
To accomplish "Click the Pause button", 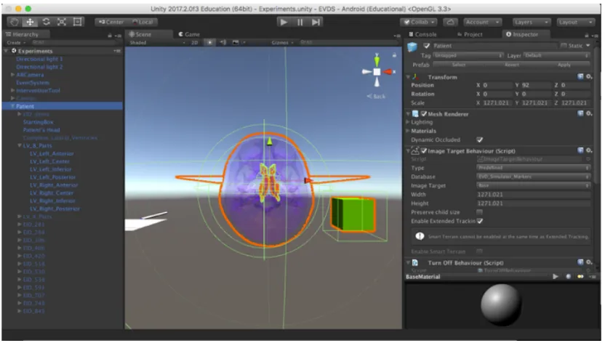I will (x=300, y=22).
